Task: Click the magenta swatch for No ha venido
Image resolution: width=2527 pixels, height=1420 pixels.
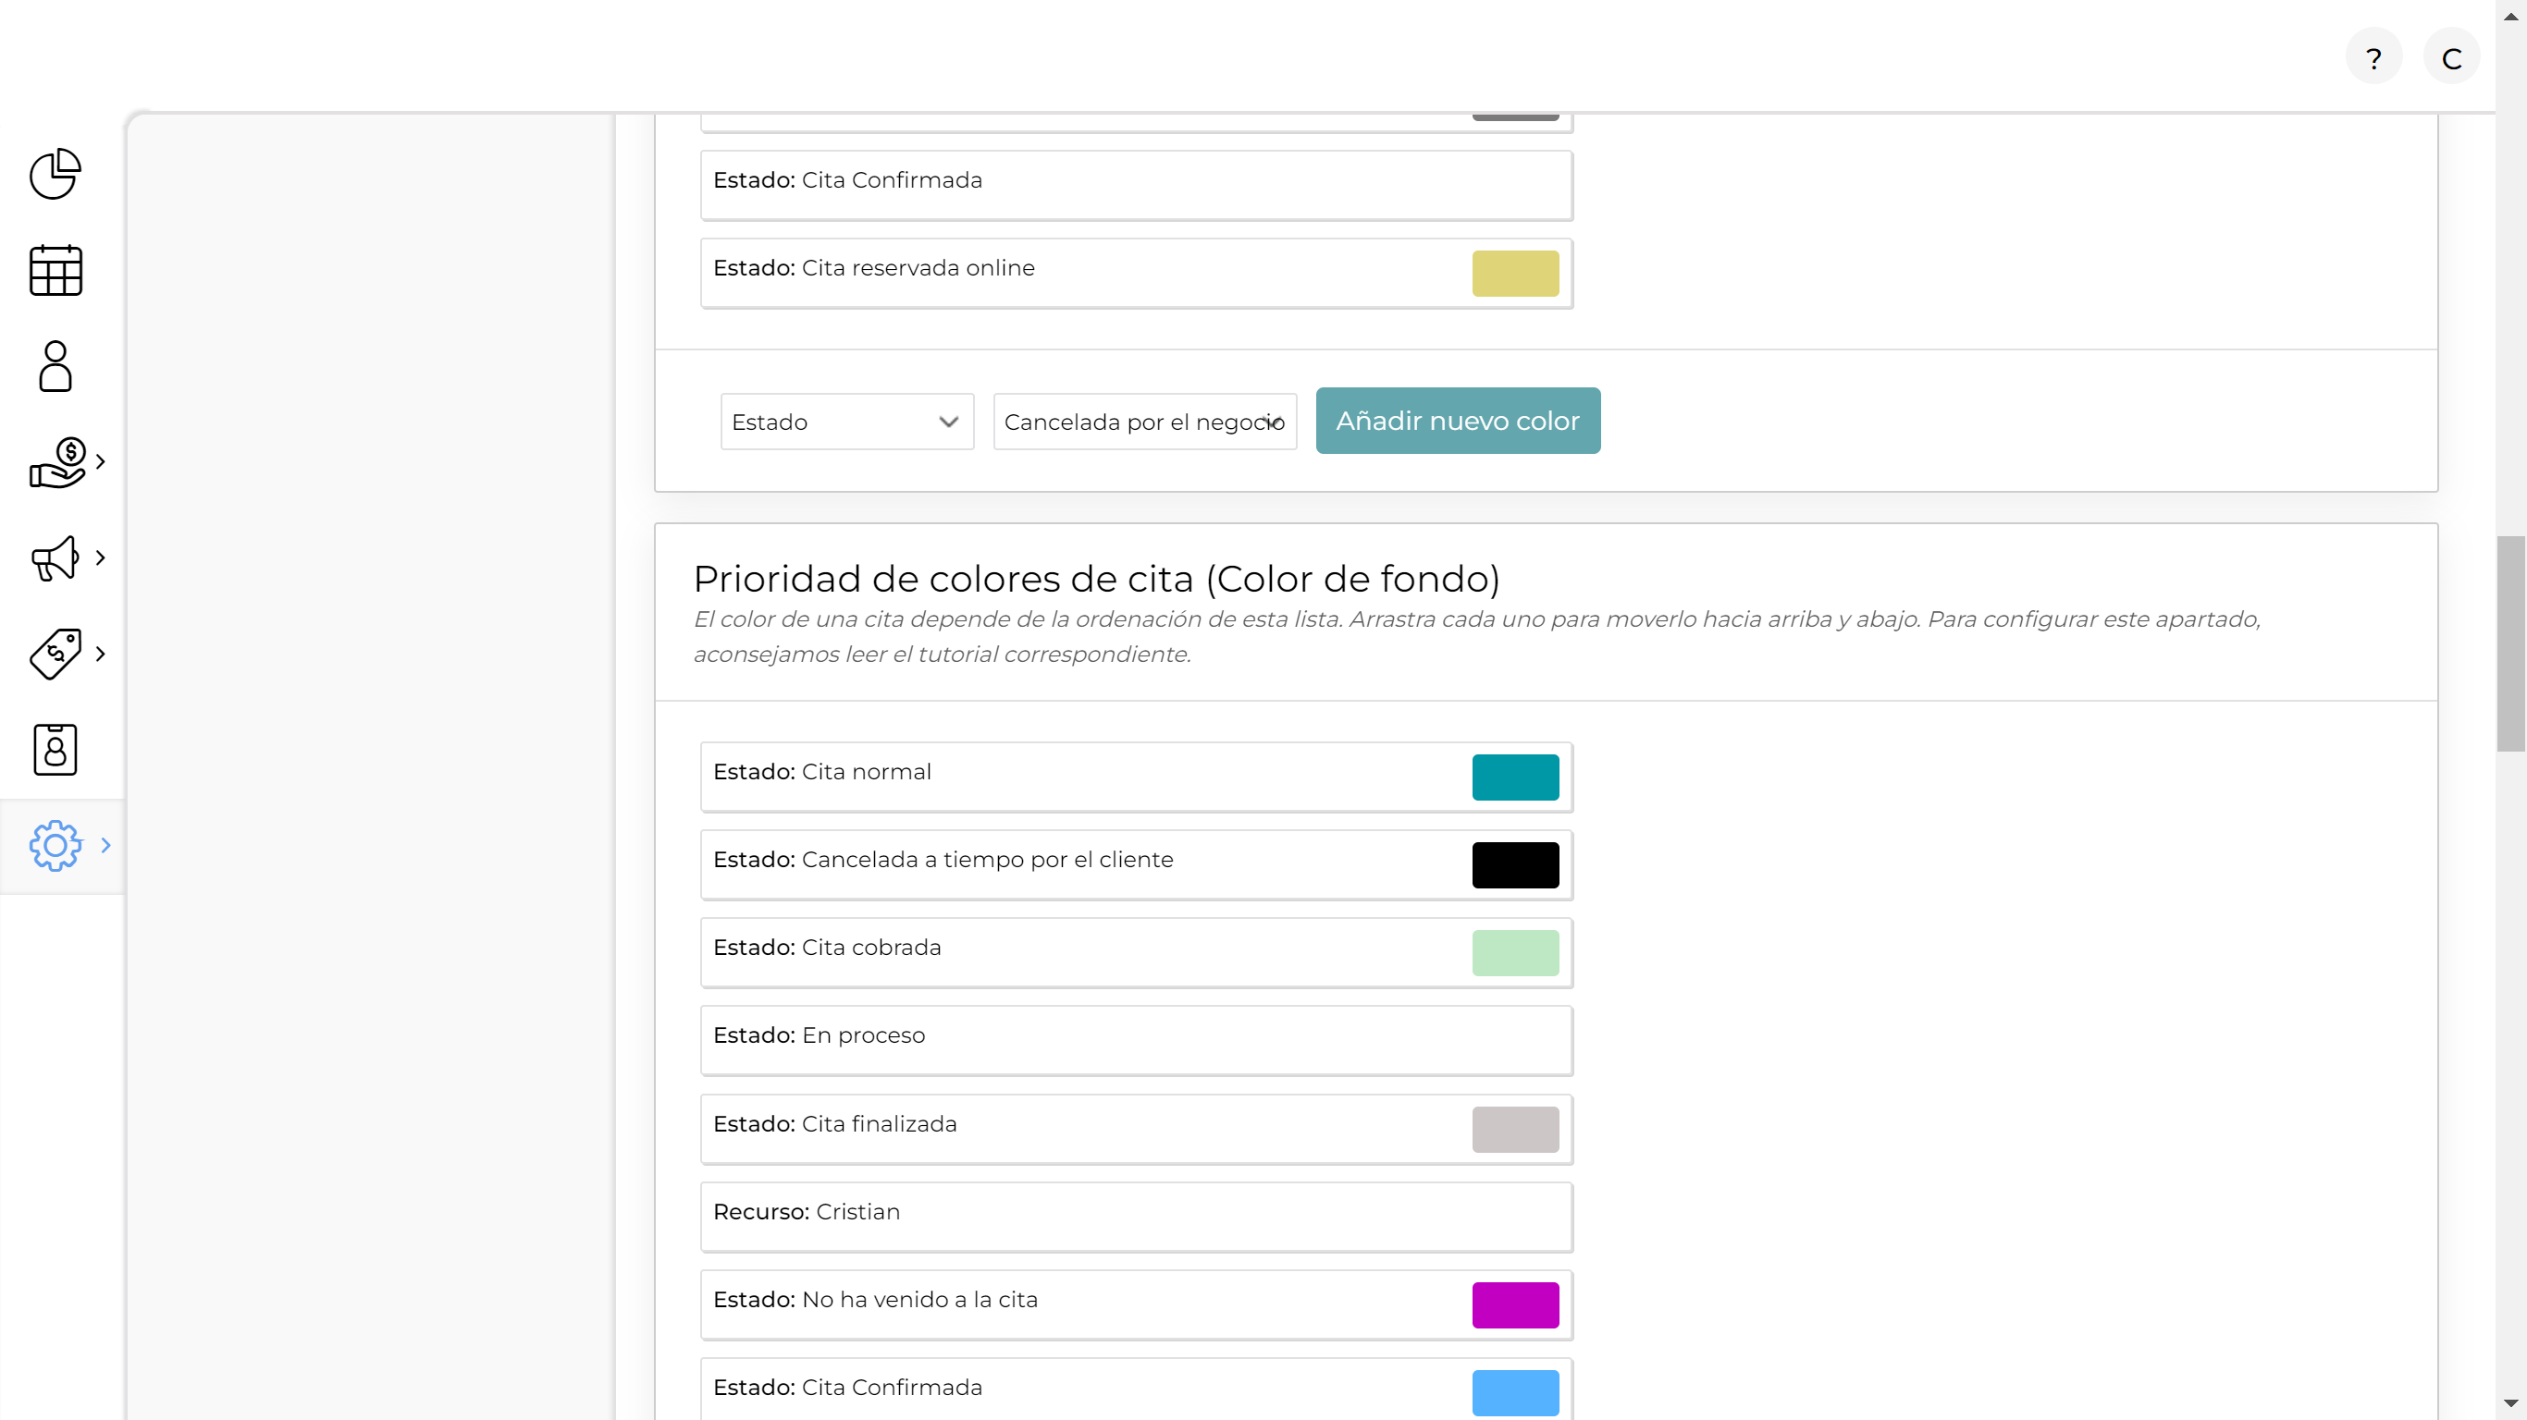Action: (1515, 1305)
